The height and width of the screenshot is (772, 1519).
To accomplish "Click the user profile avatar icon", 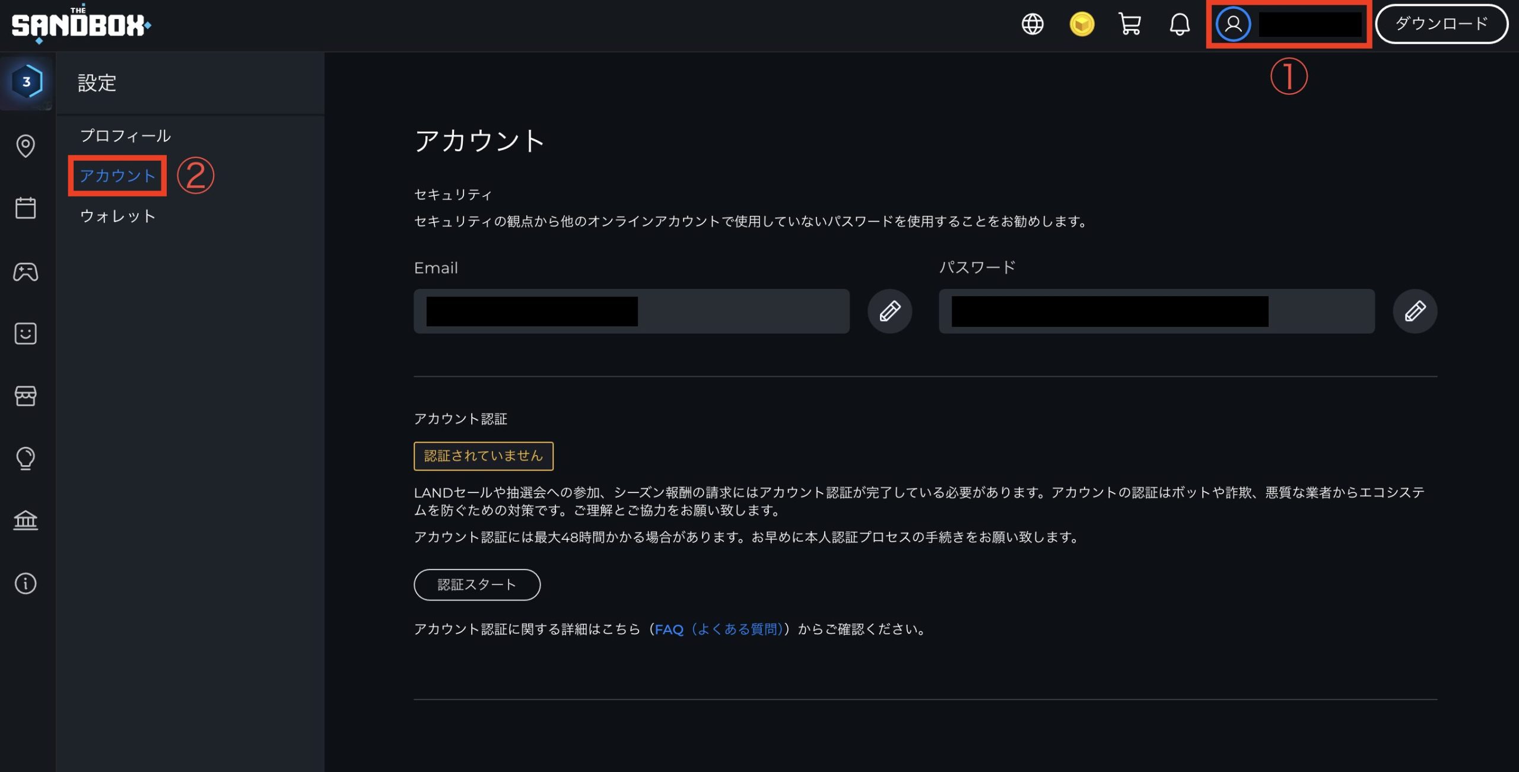I will pos(1233,24).
